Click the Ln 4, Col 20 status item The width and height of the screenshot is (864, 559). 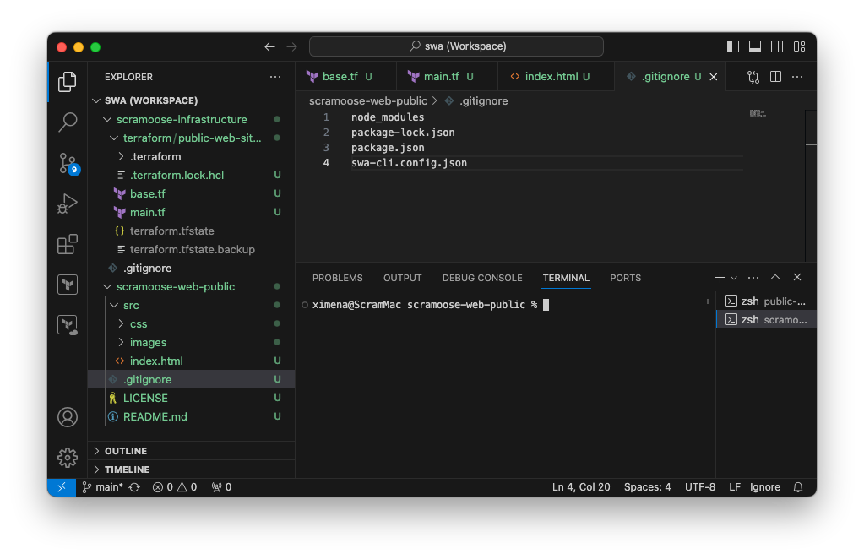pyautogui.click(x=581, y=487)
